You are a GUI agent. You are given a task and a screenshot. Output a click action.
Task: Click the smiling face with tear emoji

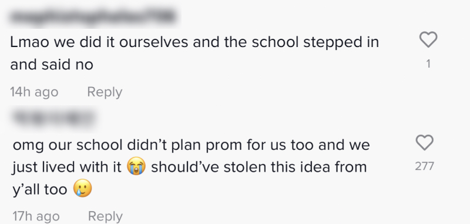(82, 188)
